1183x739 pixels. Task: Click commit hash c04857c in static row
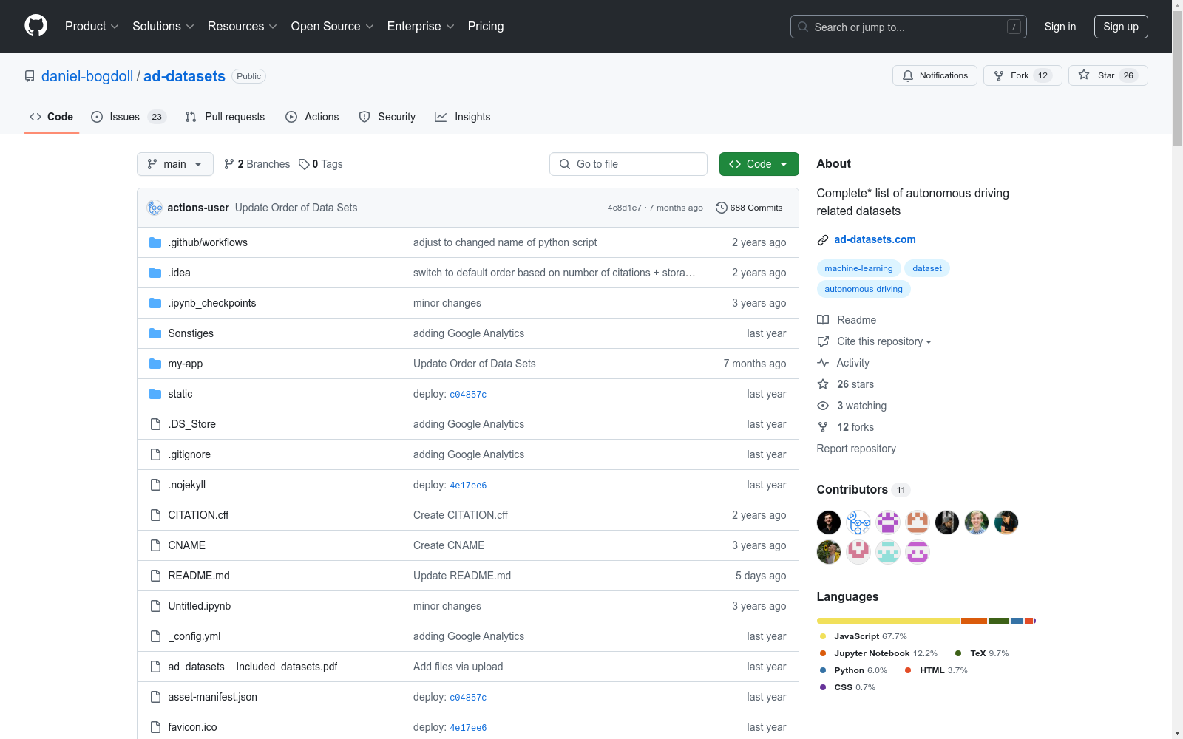468,395
